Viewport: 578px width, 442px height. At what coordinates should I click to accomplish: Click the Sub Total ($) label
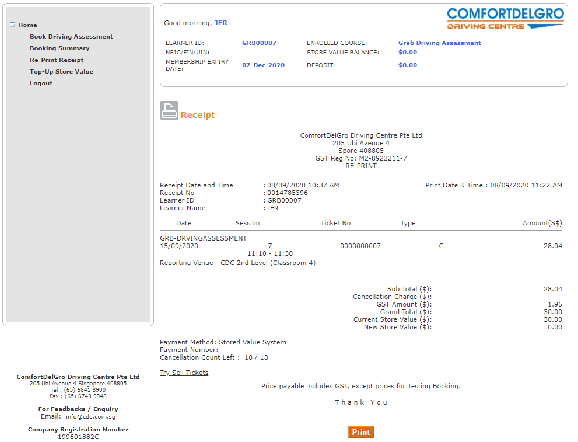click(409, 289)
